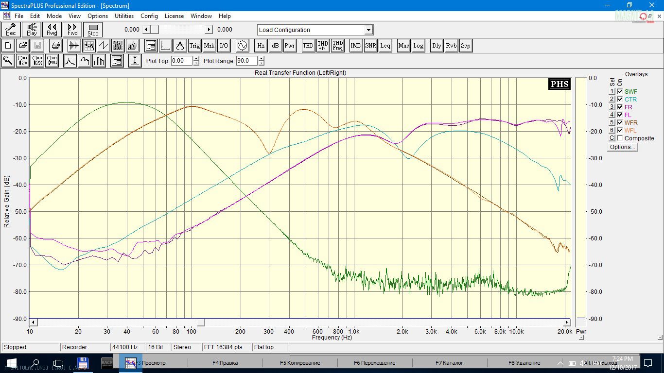Click the Zoom In 2X icon
This screenshot has height=373, width=664.
click(x=22, y=61)
